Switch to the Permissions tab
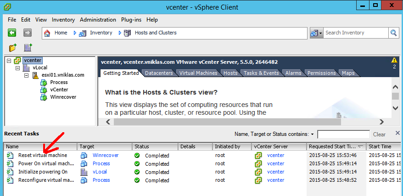The image size is (403, 196). click(x=321, y=73)
